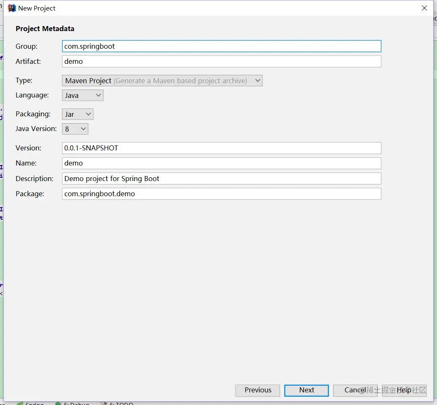The height and width of the screenshot is (405, 437).
Task: Close the New Project dialog
Action: pyautogui.click(x=424, y=8)
